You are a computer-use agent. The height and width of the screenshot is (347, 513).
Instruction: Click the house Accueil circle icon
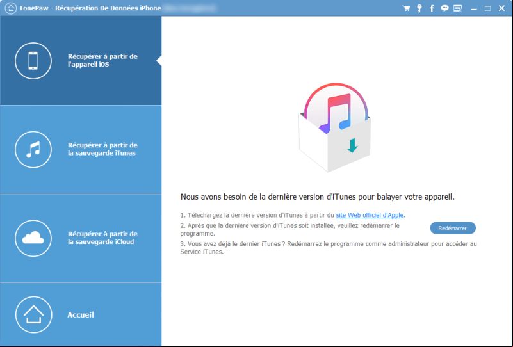[x=33, y=314]
